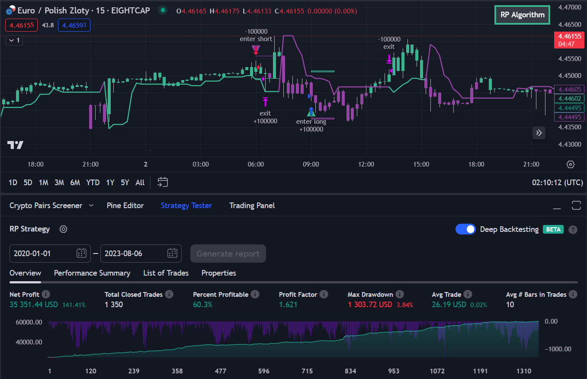587x379 pixels.
Task: Click the enter short trade marker
Action: click(256, 50)
